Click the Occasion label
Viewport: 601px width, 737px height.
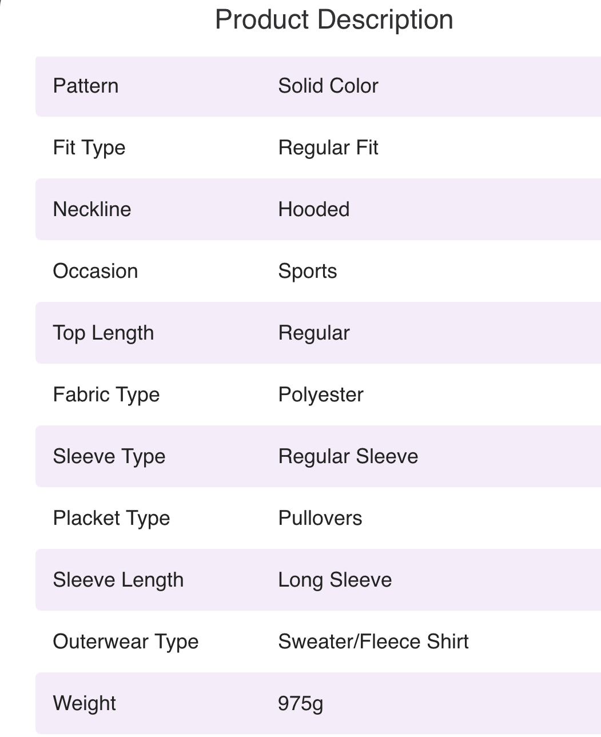(x=95, y=271)
